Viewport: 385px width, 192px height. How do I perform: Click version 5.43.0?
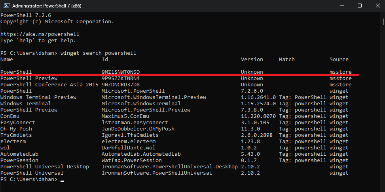pos(250,154)
